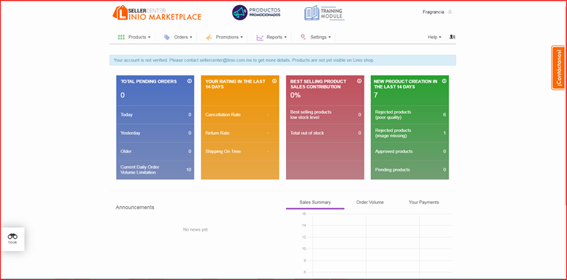Screen dimensions: 567x280
Task: Click the 'No news yet.' text
Action: click(195, 229)
